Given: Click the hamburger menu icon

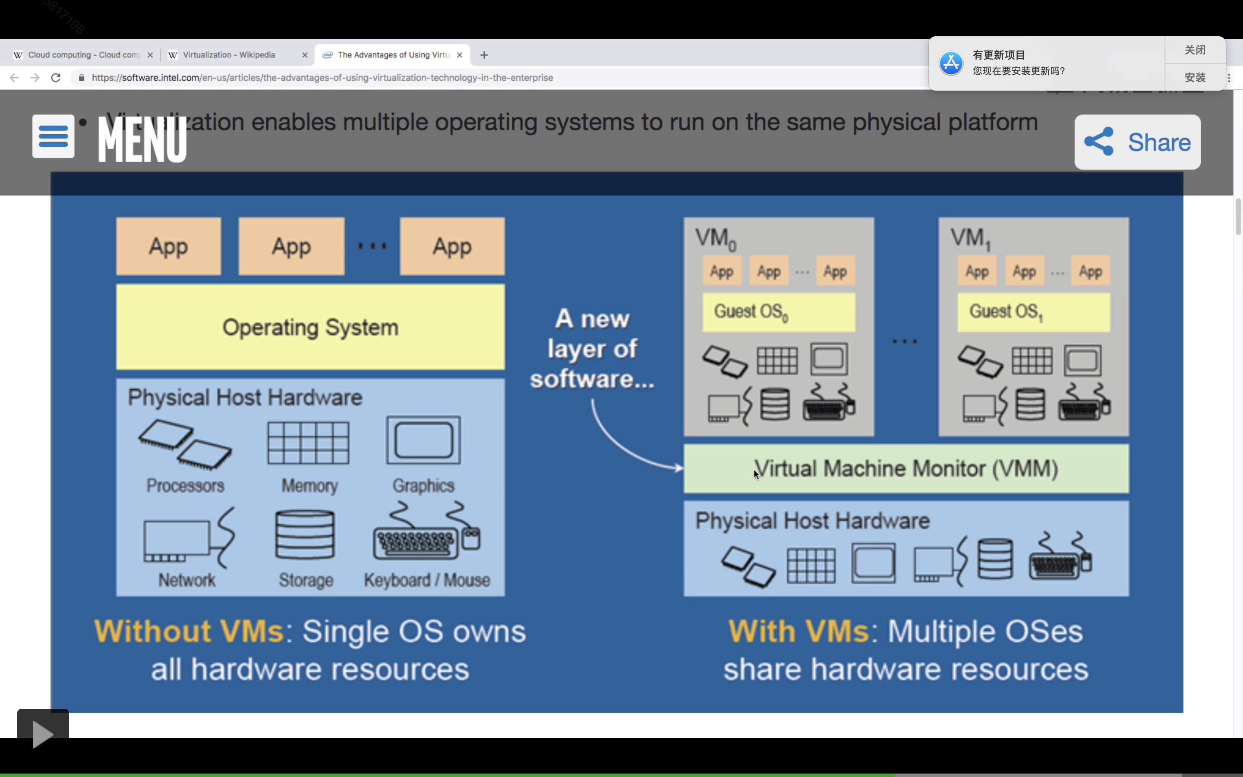Looking at the screenshot, I should coord(53,136).
